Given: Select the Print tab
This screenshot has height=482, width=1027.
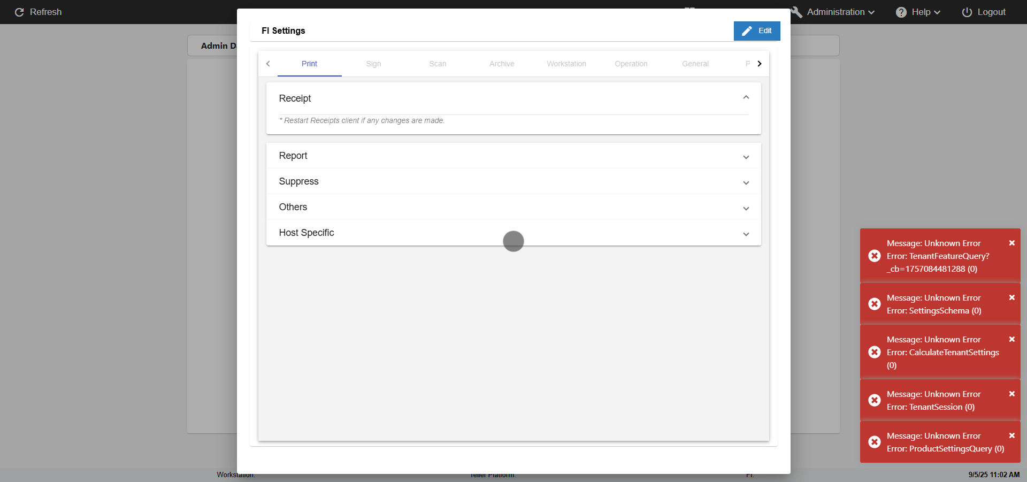Looking at the screenshot, I should [309, 64].
